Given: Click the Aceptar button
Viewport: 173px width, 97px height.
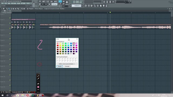Looking at the screenshot, I should (x=60, y=66).
